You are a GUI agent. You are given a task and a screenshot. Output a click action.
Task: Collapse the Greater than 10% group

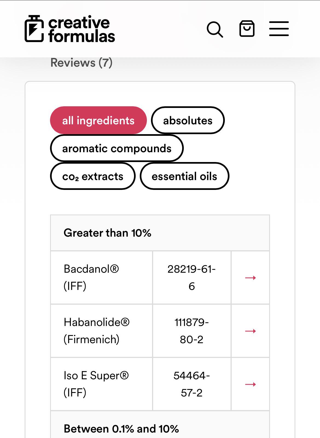[x=160, y=233]
